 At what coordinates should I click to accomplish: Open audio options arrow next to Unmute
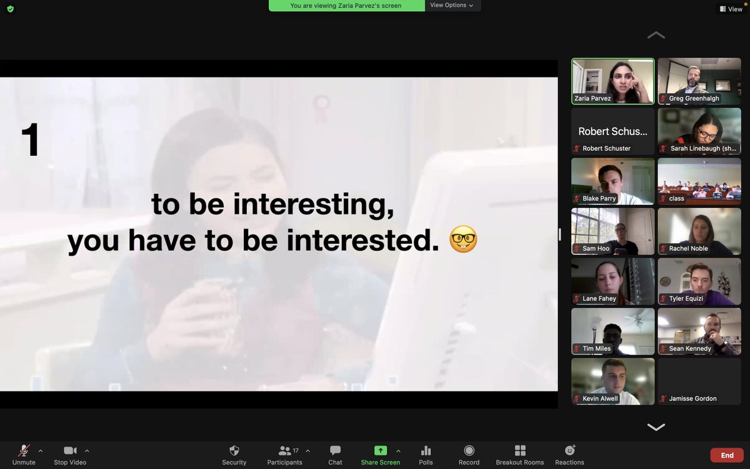[x=40, y=450]
